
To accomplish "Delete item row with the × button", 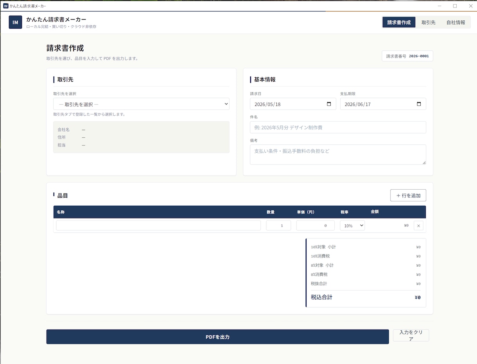I will pyautogui.click(x=418, y=226).
